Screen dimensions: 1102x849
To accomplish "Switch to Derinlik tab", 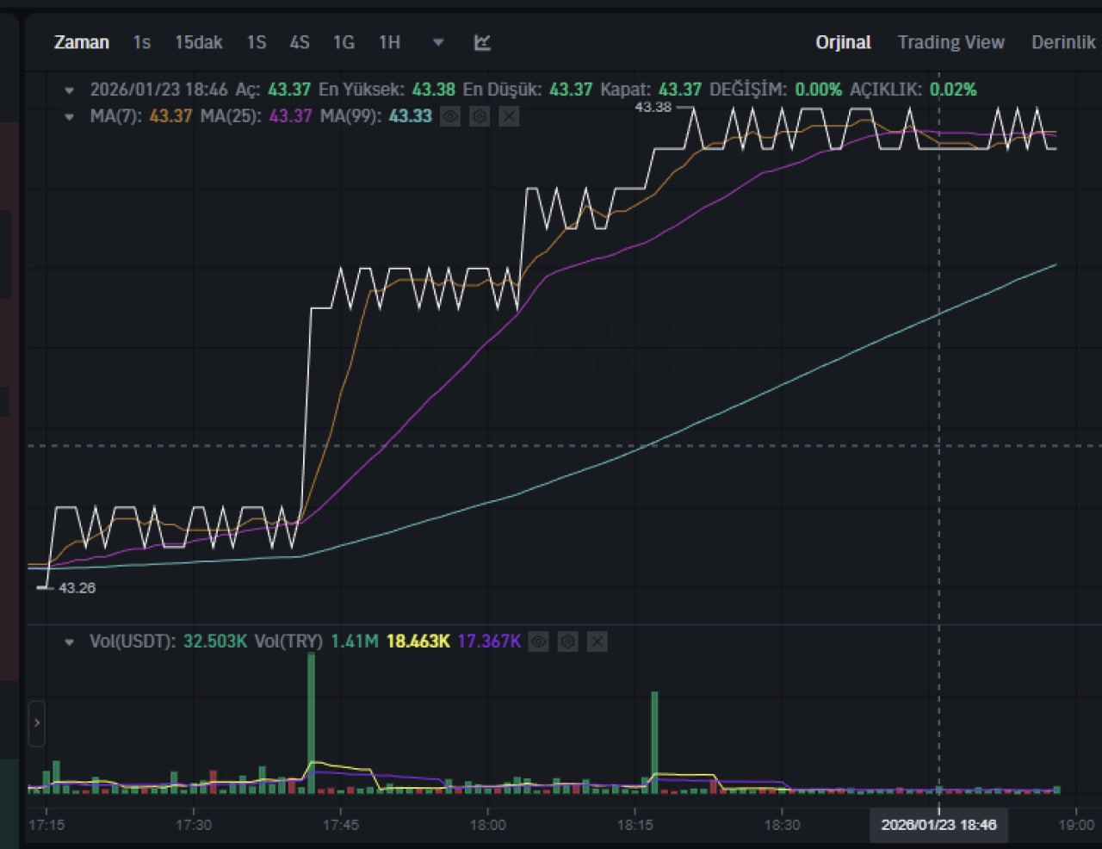I will 1063,42.
